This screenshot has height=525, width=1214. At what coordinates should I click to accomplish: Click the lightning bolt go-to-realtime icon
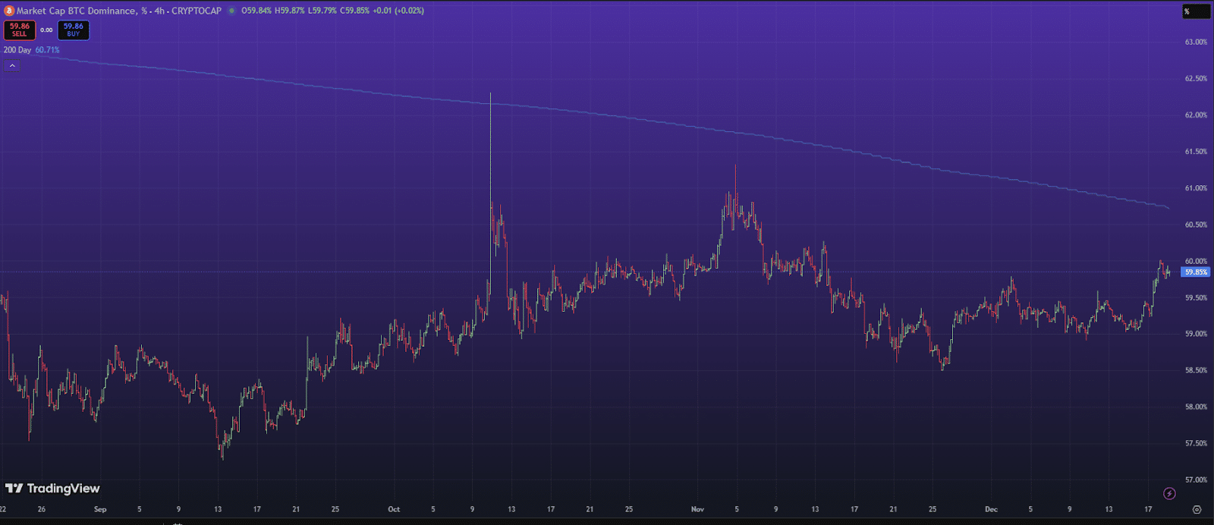(1169, 494)
